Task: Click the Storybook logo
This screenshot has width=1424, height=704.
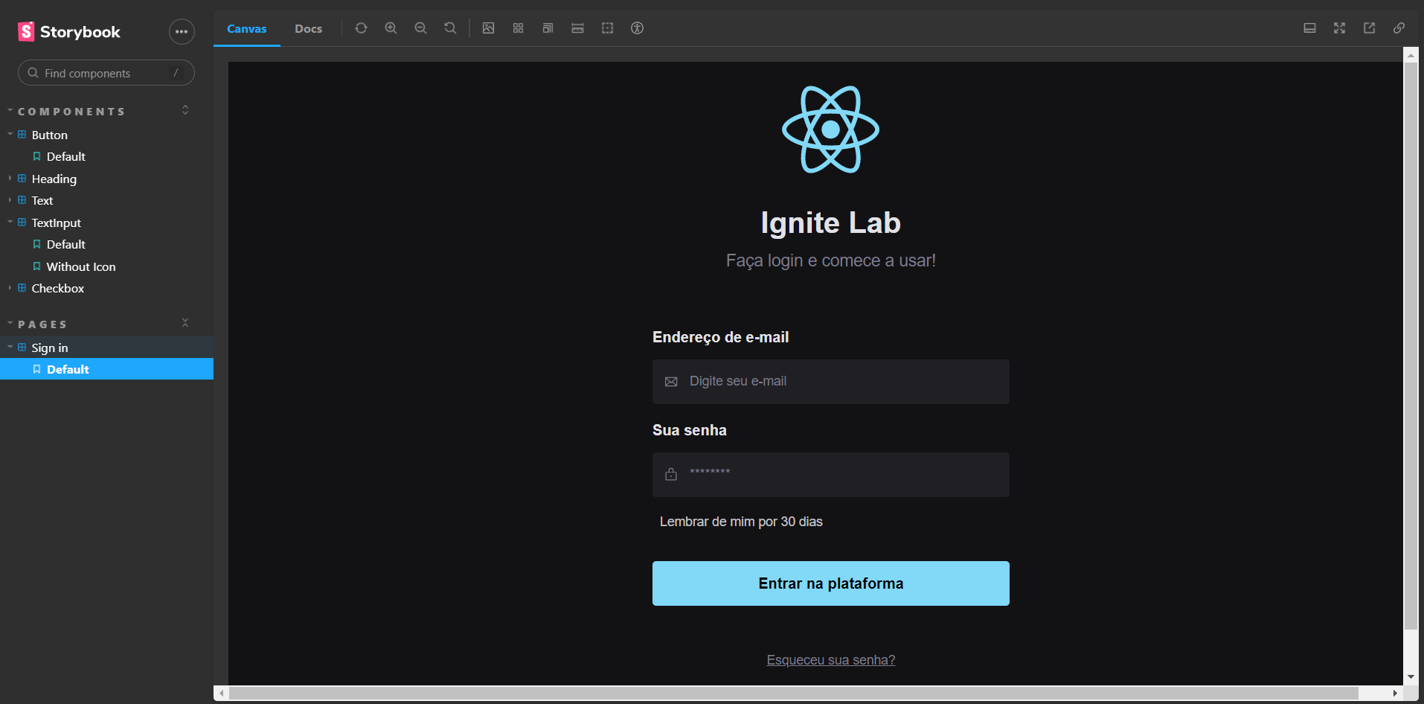Action: pos(69,31)
